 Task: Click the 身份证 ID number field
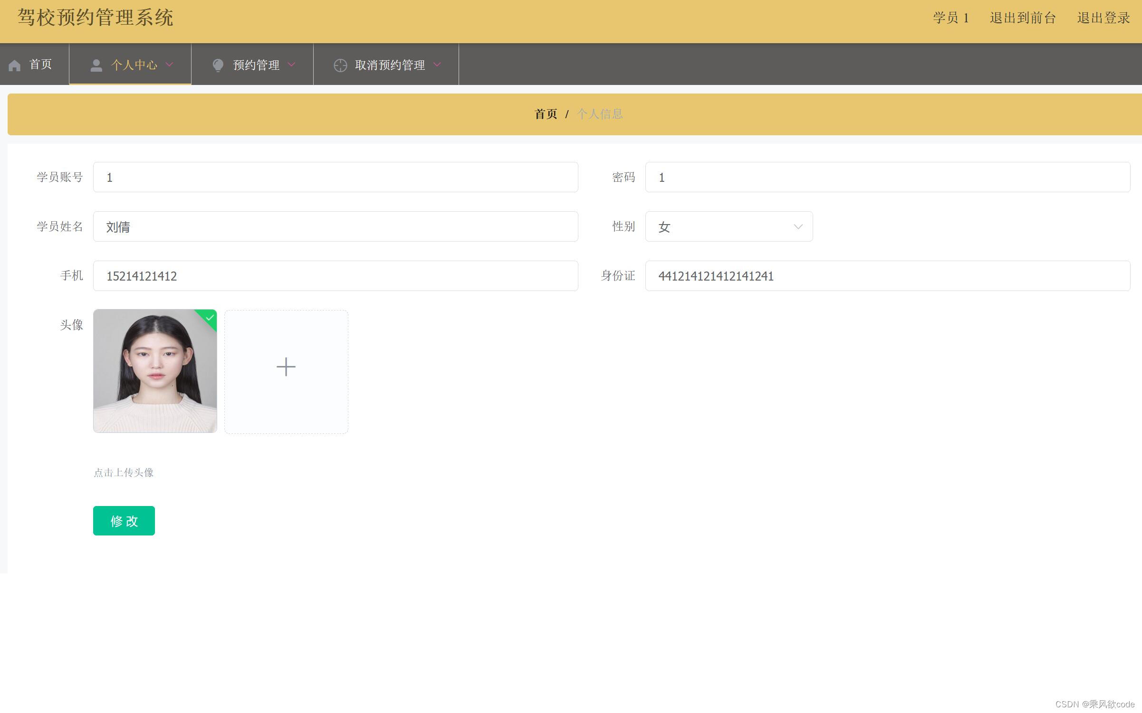[x=887, y=276]
